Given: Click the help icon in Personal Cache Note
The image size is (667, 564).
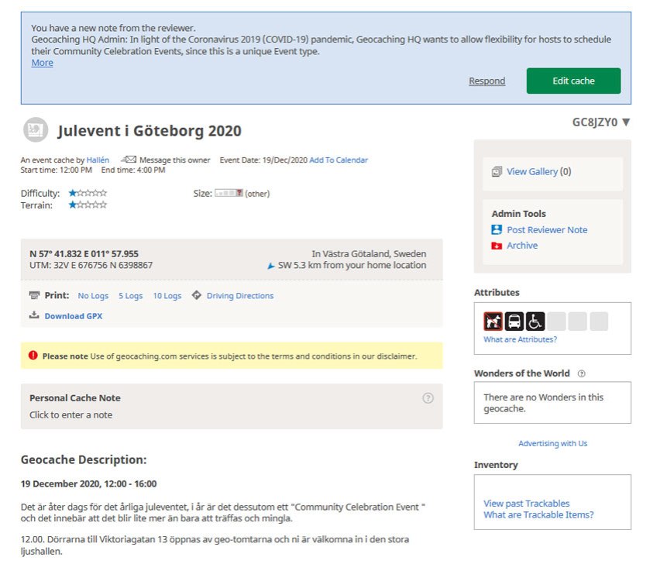Looking at the screenshot, I should [428, 398].
